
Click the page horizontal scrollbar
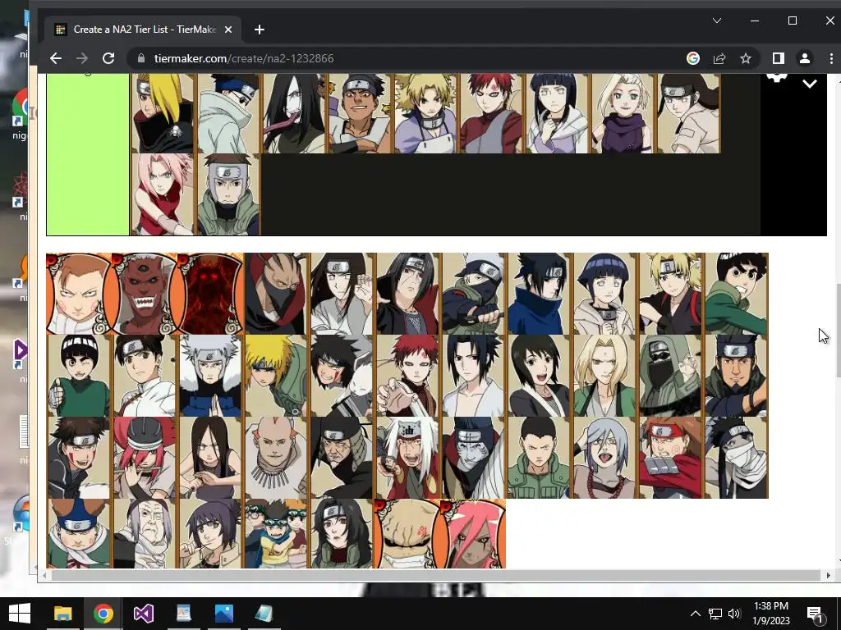click(x=435, y=575)
